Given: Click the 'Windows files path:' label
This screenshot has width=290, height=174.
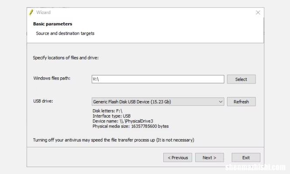Looking at the screenshot, I should [52, 78].
